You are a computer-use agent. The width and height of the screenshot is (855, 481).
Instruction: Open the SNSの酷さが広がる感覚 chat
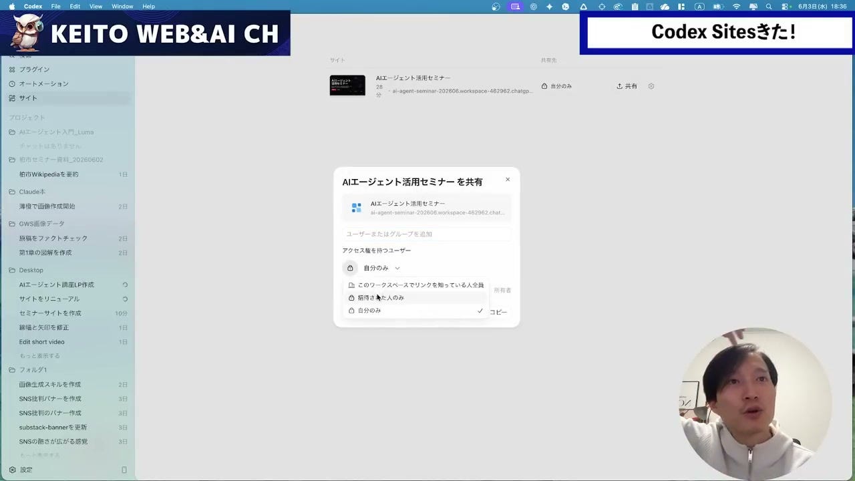[67, 442]
